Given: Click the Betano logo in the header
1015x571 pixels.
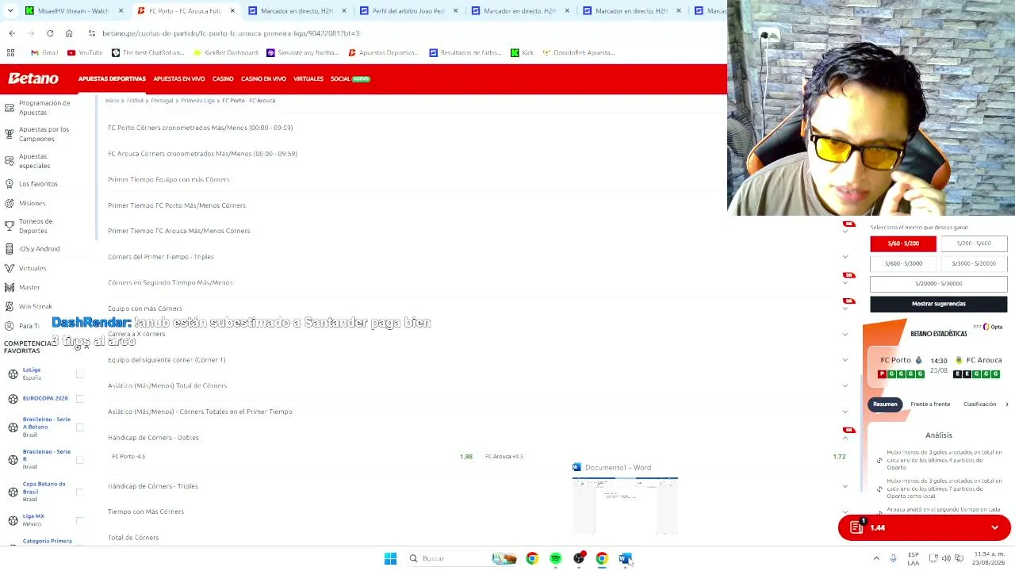Looking at the screenshot, I should (33, 79).
